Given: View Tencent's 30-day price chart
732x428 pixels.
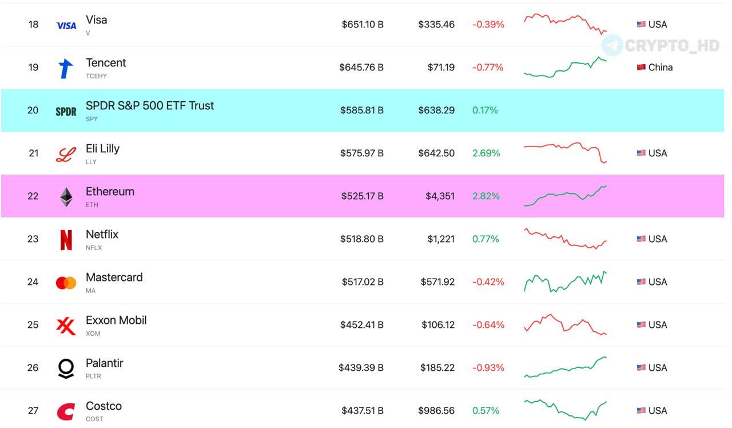Looking at the screenshot, I should (565, 67).
